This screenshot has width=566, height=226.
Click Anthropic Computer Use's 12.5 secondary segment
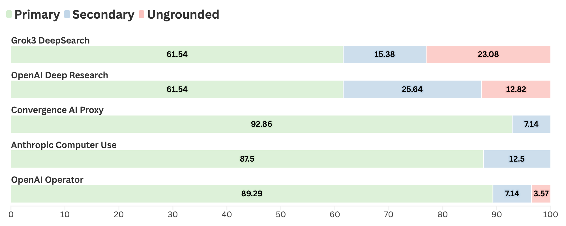pos(517,159)
